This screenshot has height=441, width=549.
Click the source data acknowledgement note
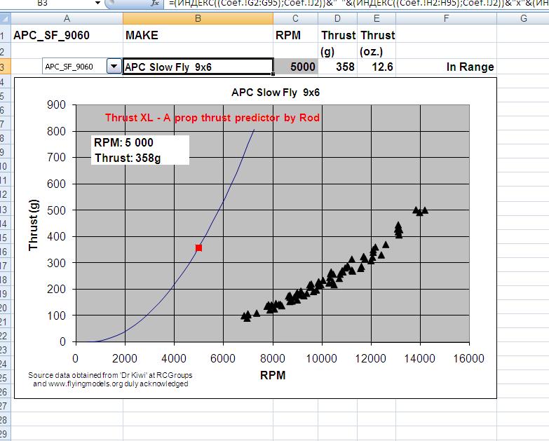coord(110,379)
